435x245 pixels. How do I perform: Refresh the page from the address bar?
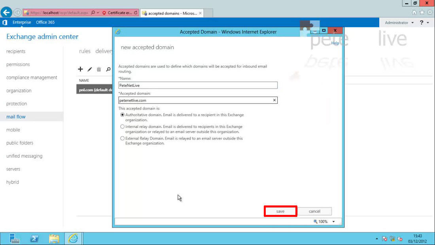(136, 13)
